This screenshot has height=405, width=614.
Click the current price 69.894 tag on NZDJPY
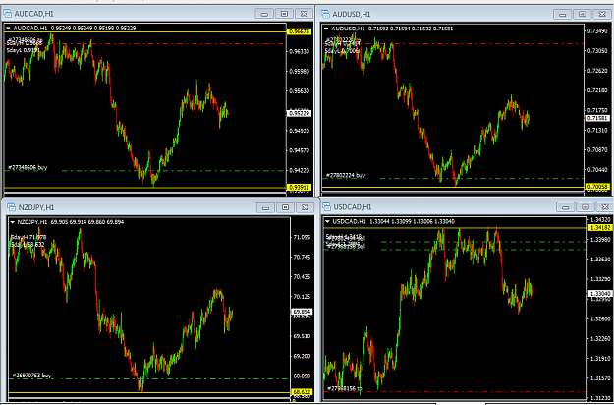coord(302,312)
